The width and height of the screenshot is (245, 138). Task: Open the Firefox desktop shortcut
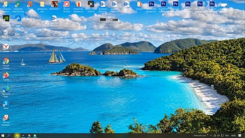tap(6, 76)
